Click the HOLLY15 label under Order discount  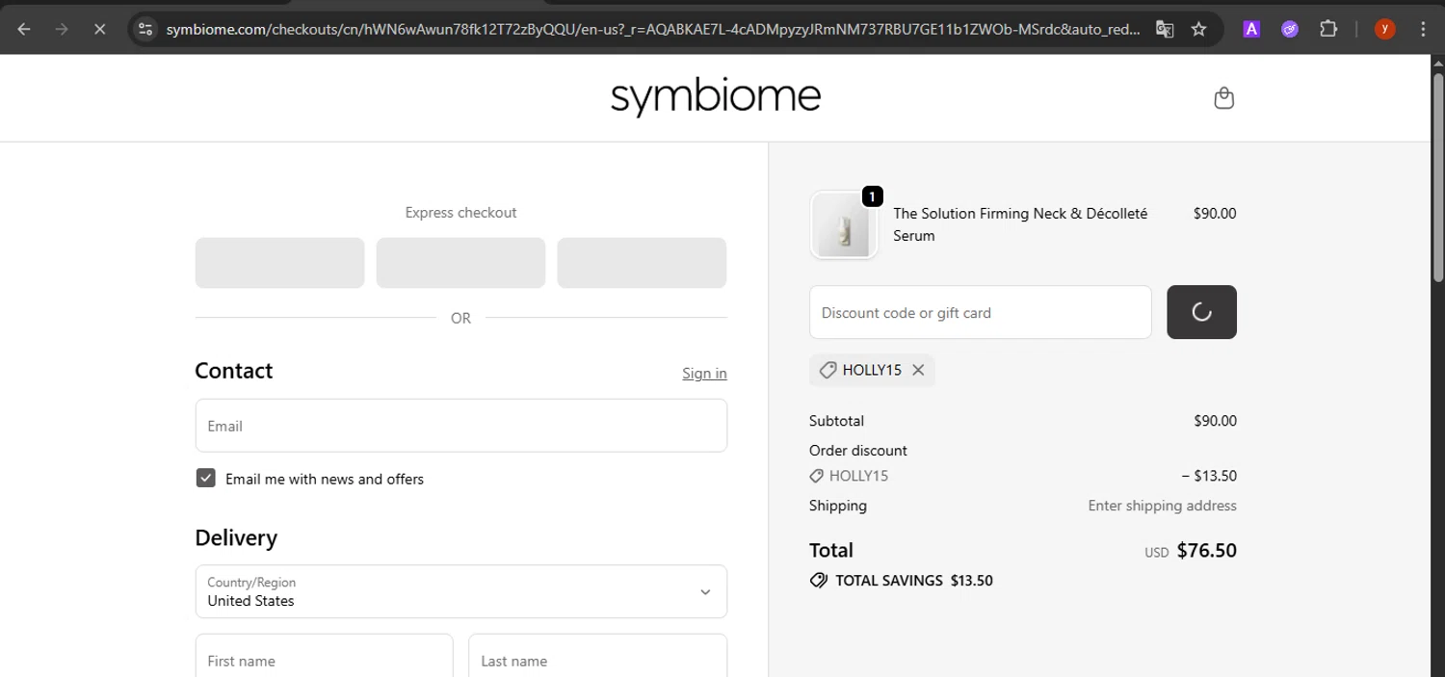point(857,476)
